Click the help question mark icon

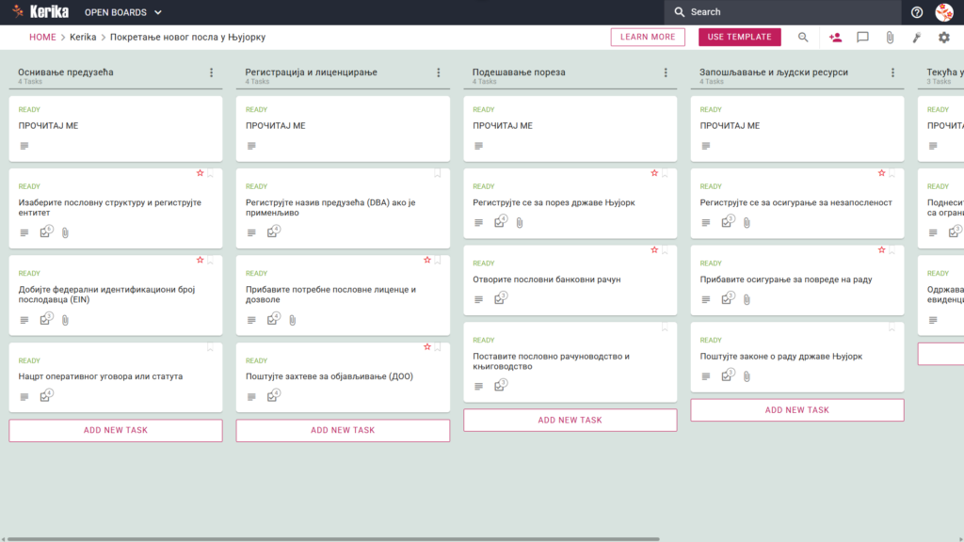click(x=917, y=12)
